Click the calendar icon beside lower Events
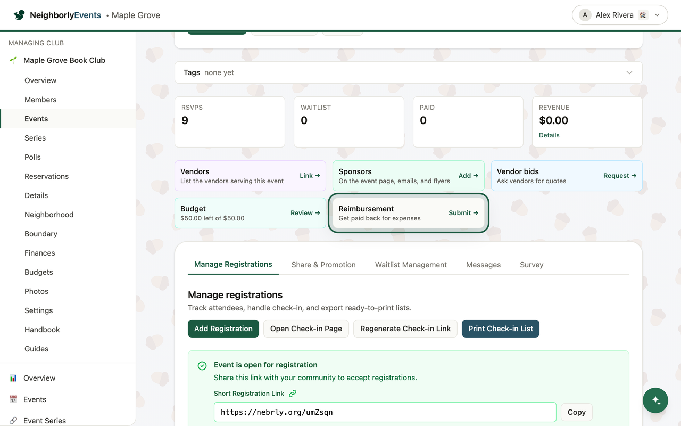This screenshot has width=681, height=426. coord(13,399)
